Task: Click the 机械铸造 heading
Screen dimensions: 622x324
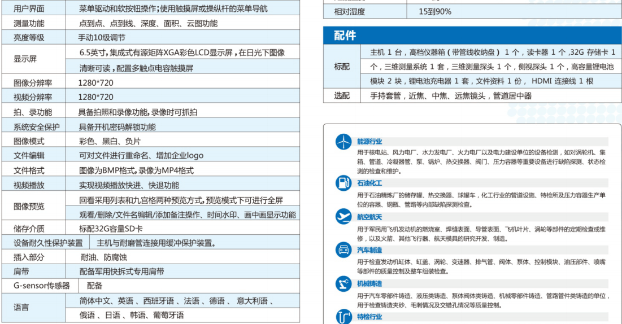Action: [369, 283]
